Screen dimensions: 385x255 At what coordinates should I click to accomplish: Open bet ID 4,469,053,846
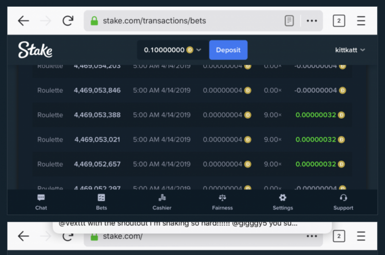pos(97,90)
